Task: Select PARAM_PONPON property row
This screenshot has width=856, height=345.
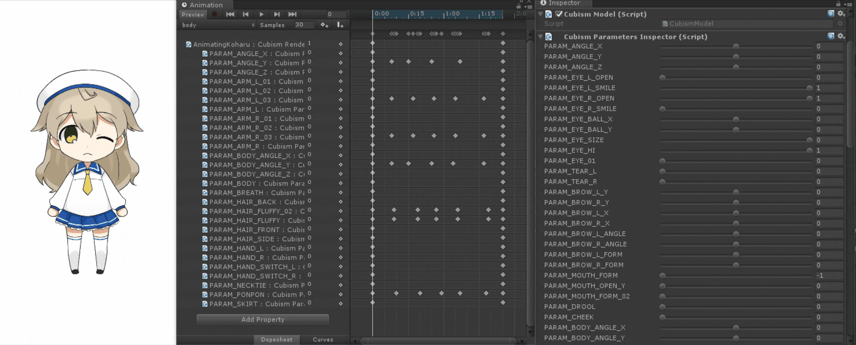Action: point(263,294)
